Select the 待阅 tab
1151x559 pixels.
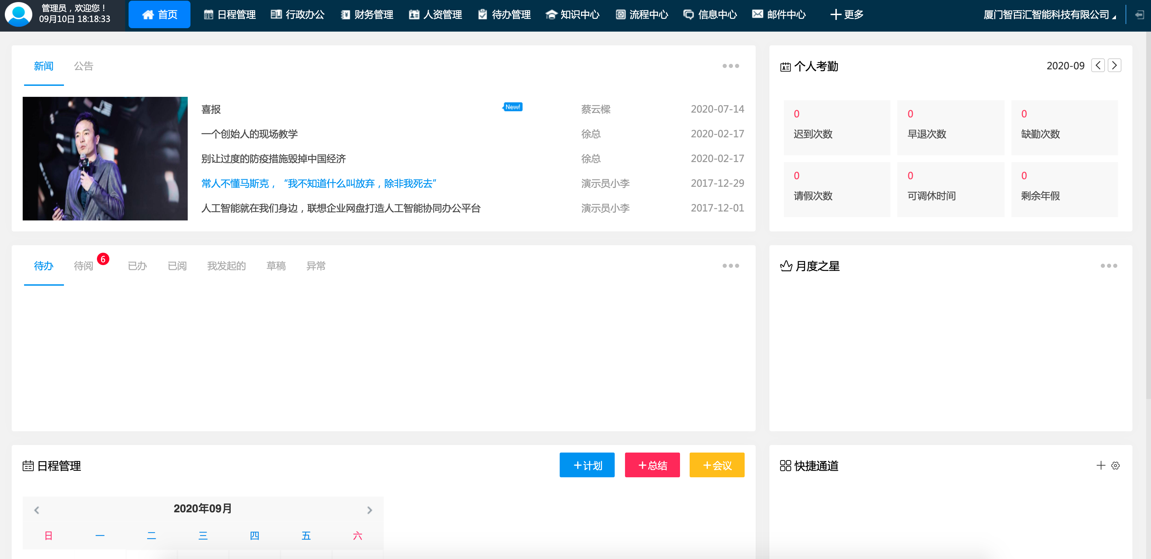pyautogui.click(x=84, y=266)
